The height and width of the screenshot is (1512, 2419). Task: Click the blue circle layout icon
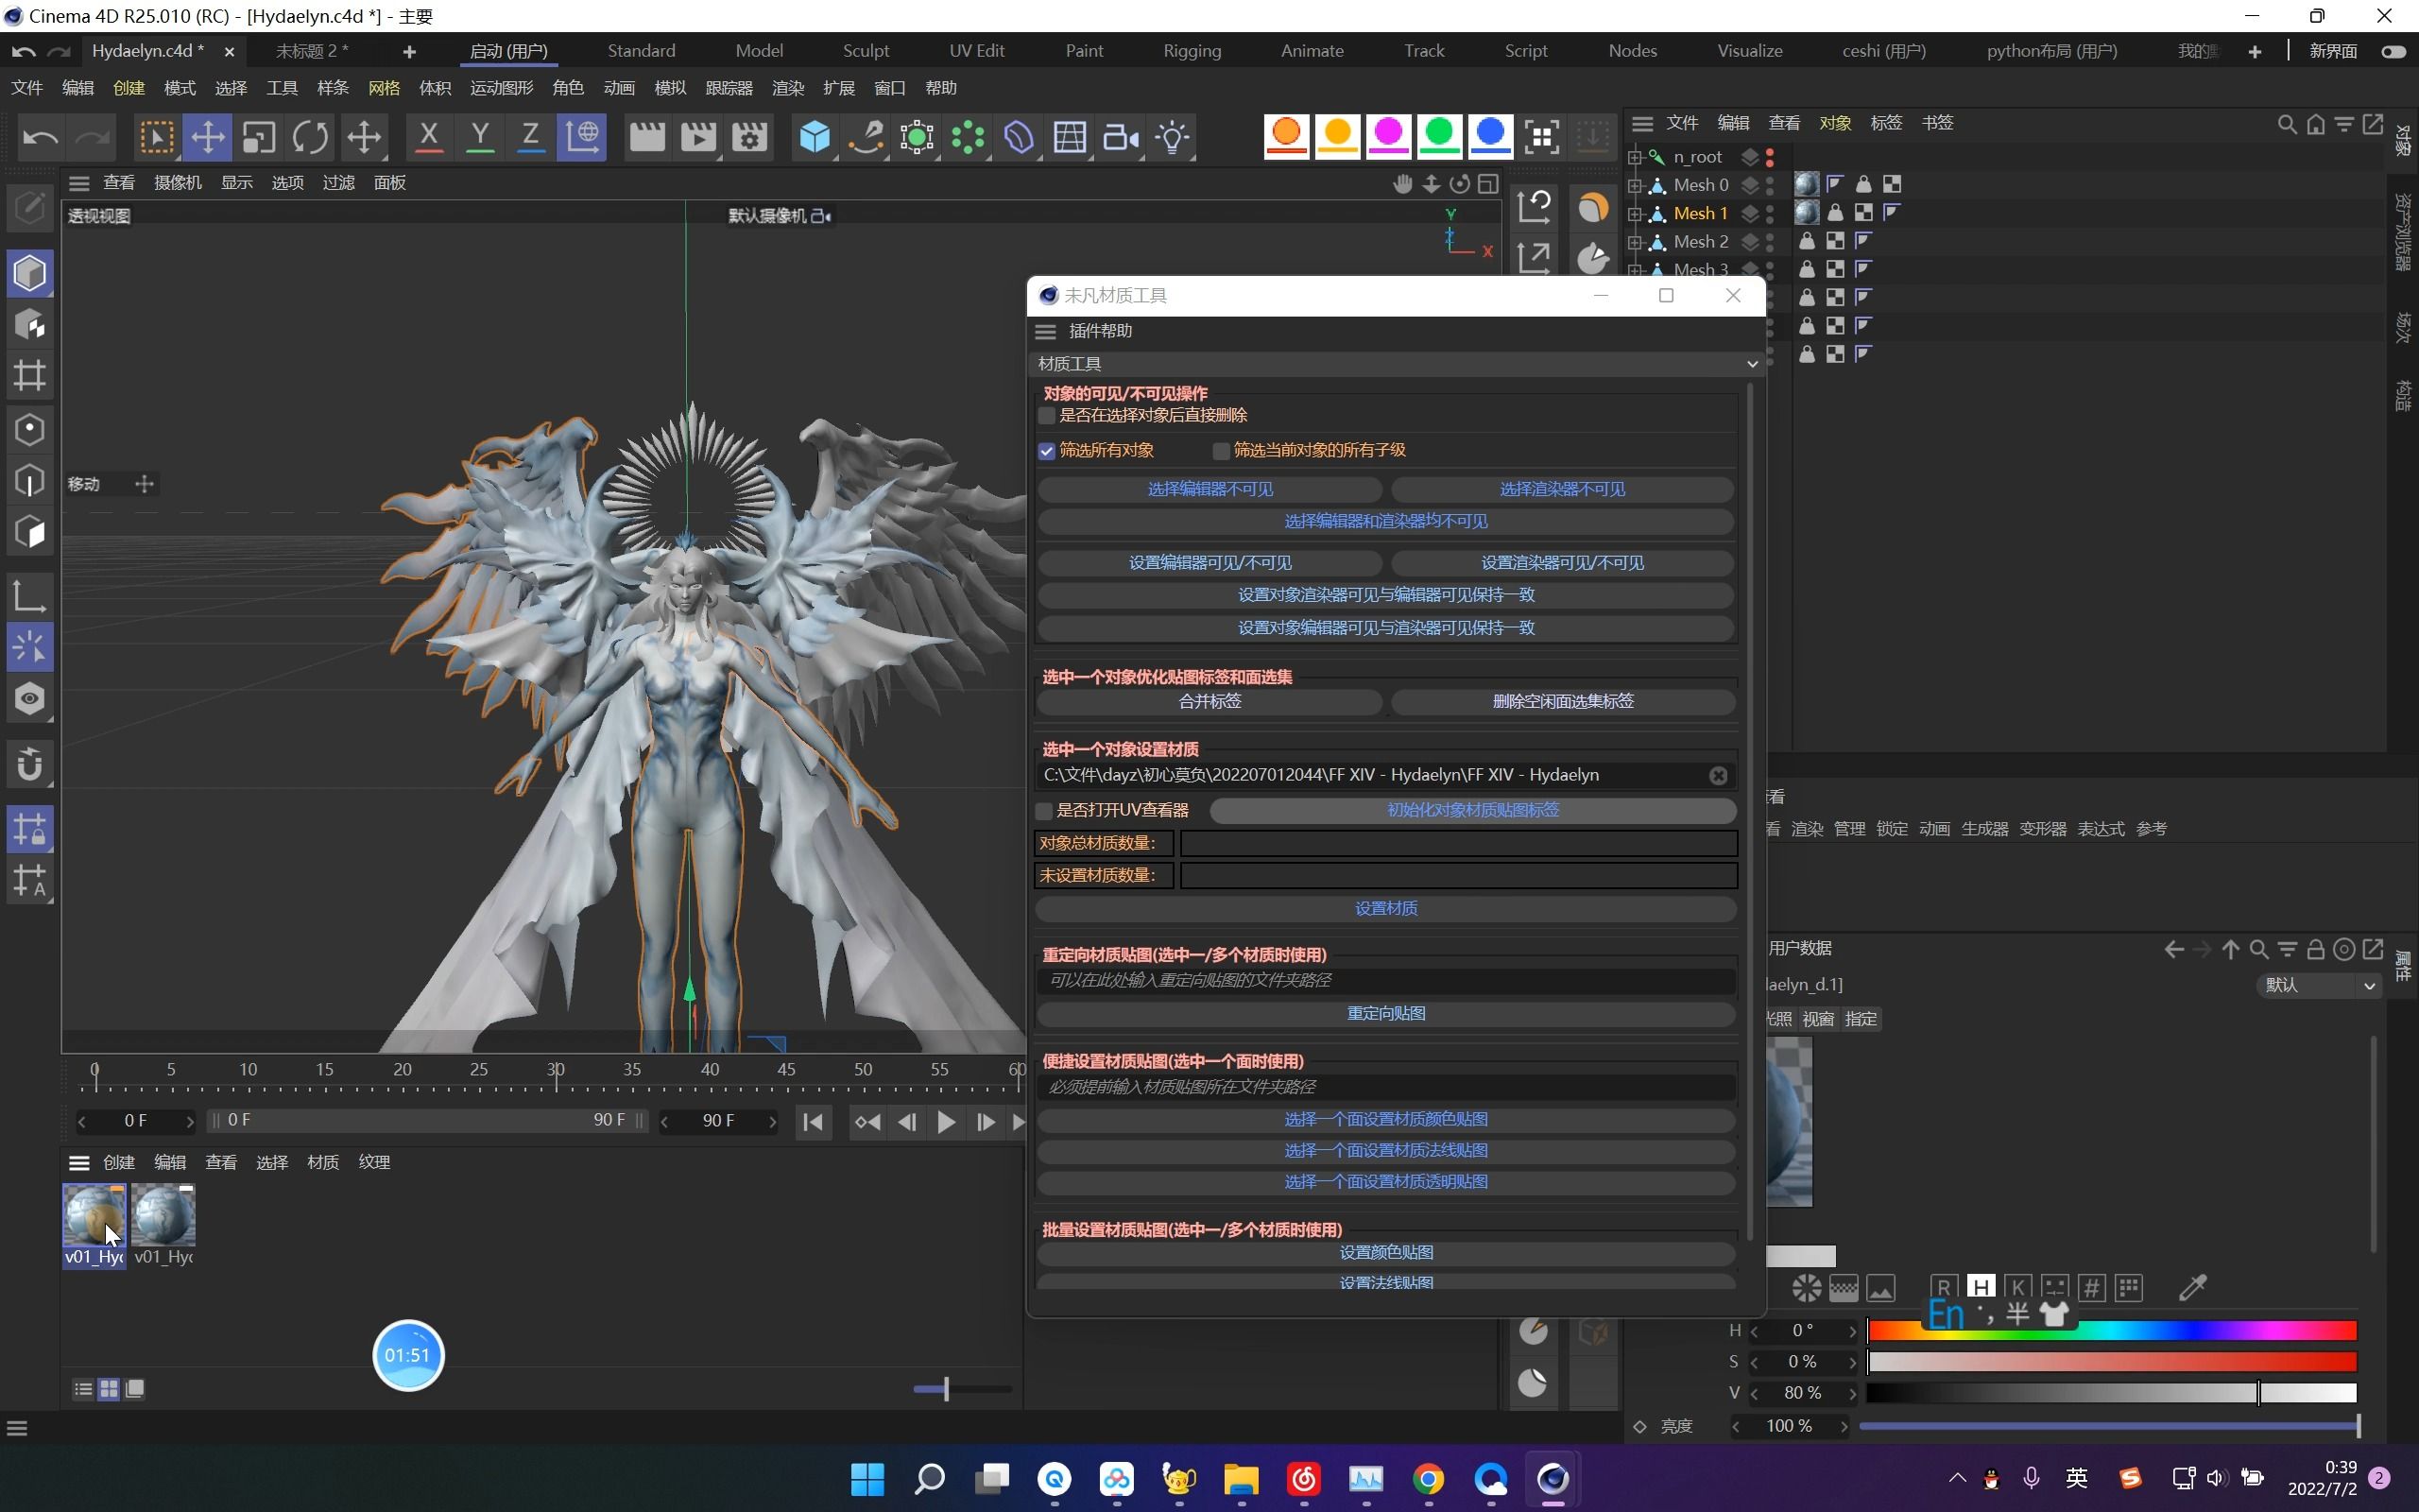click(1490, 135)
